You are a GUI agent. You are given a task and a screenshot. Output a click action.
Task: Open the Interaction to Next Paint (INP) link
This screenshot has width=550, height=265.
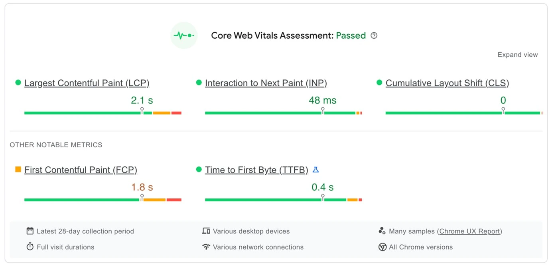pyautogui.click(x=266, y=83)
